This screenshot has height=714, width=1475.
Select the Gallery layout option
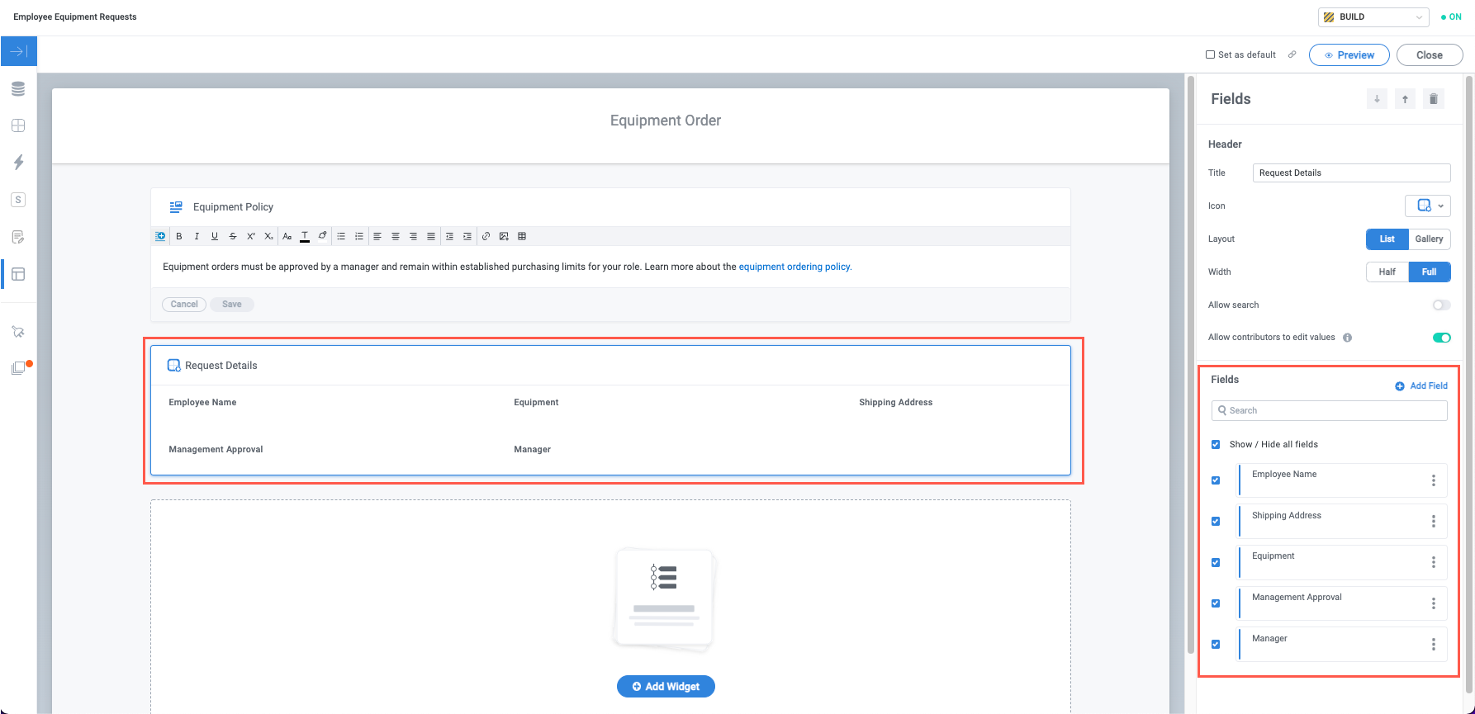point(1429,239)
